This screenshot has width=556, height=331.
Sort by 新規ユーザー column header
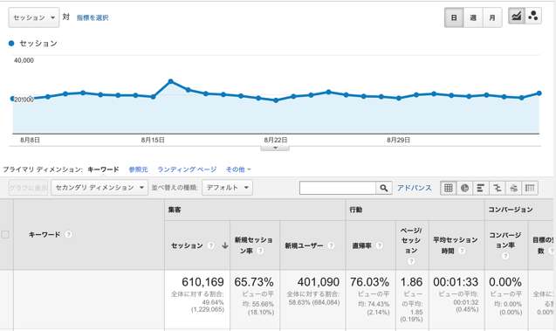[x=304, y=245]
